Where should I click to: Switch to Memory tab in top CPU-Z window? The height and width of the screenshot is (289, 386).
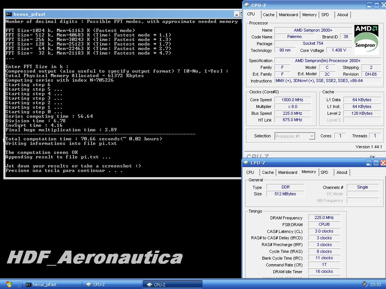(x=309, y=15)
